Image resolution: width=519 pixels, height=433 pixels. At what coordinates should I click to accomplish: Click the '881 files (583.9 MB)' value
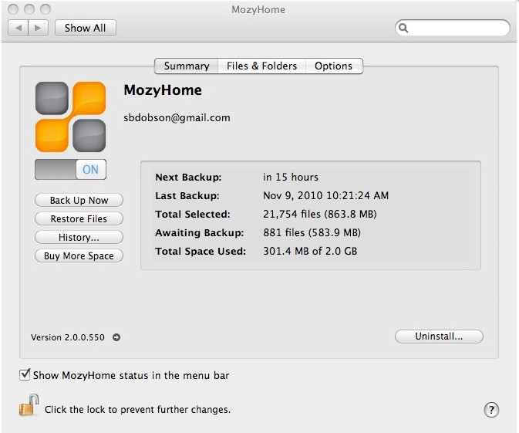(312, 232)
